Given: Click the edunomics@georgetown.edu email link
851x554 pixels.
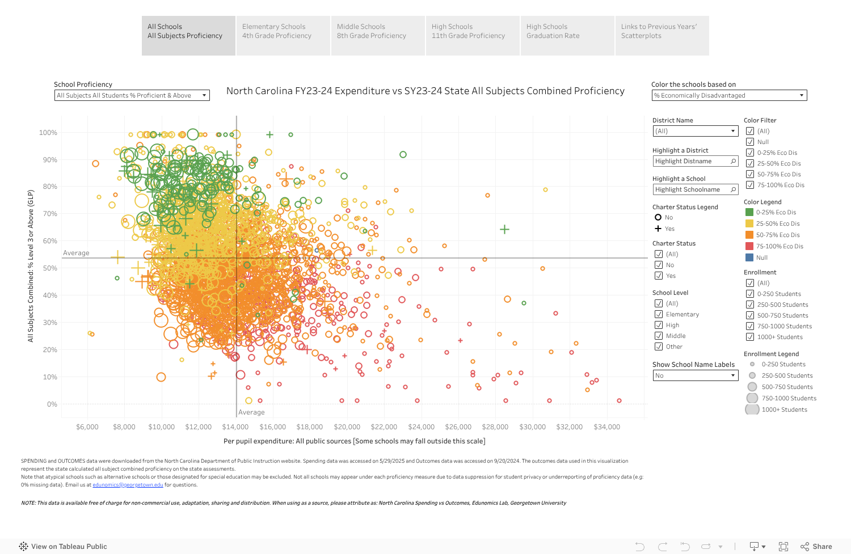Looking at the screenshot, I should click(x=128, y=485).
